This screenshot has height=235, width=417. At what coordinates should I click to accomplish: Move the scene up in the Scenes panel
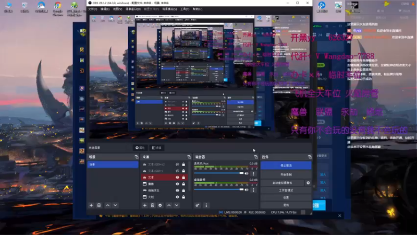tap(108, 205)
